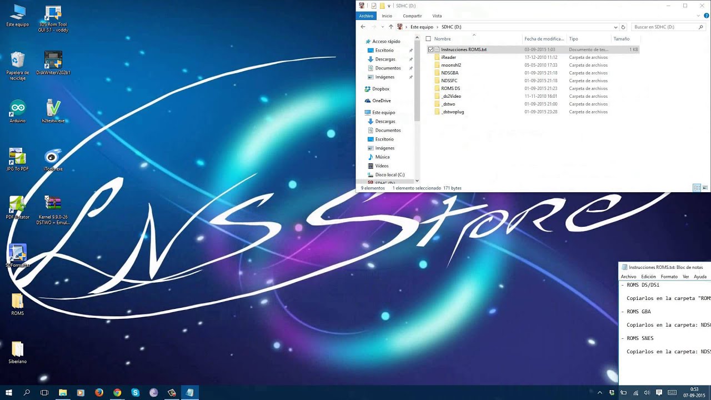711x400 pixels.
Task: Open the Arduino desktop shortcut
Action: (17, 111)
